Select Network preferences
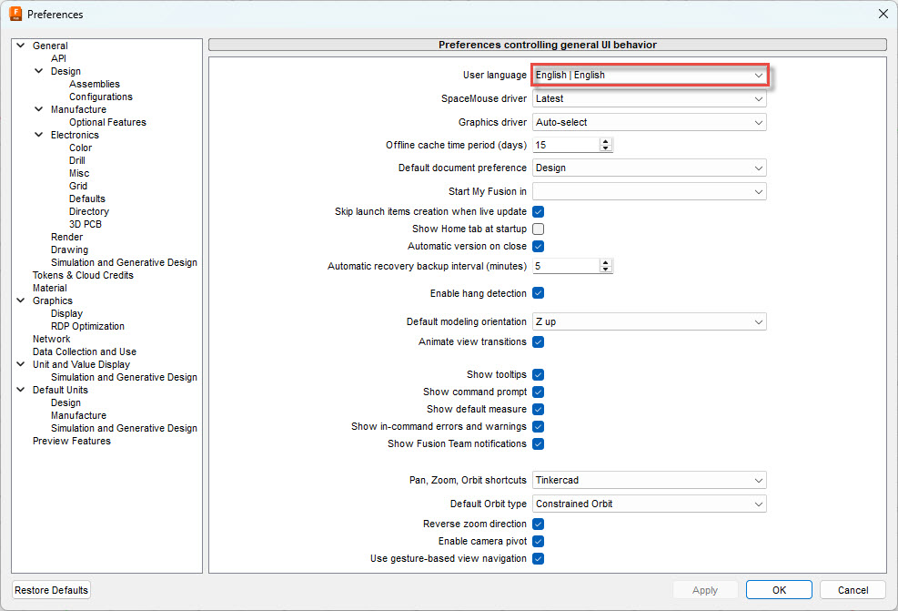The image size is (898, 611). coord(52,339)
